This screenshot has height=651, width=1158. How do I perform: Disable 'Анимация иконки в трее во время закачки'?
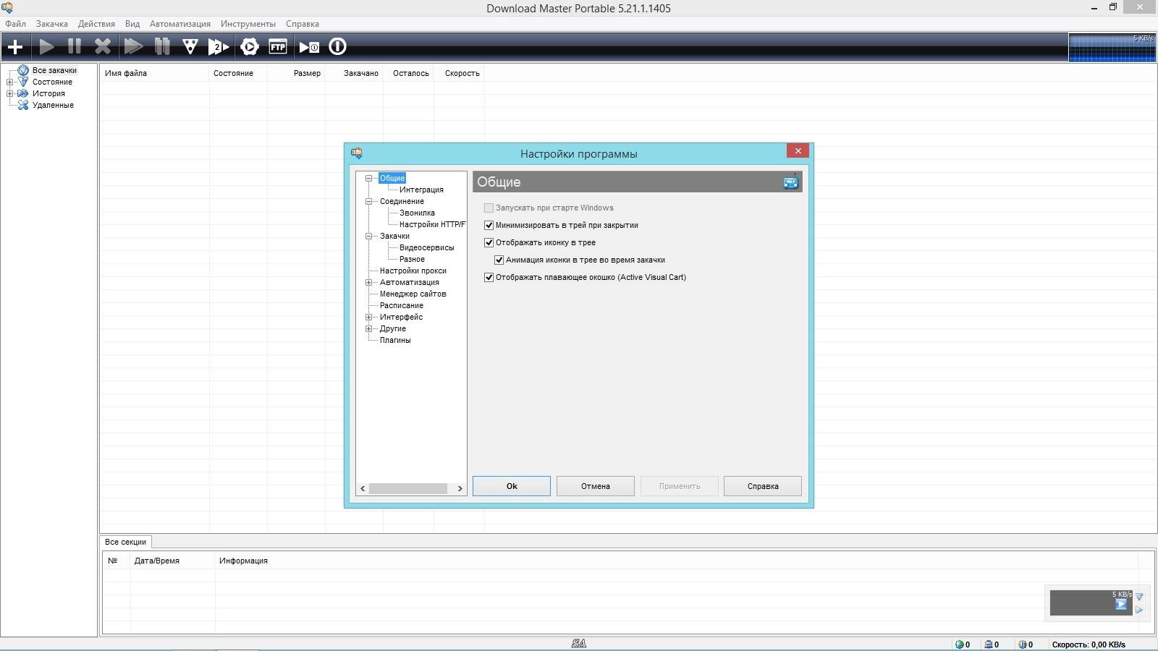click(x=499, y=260)
